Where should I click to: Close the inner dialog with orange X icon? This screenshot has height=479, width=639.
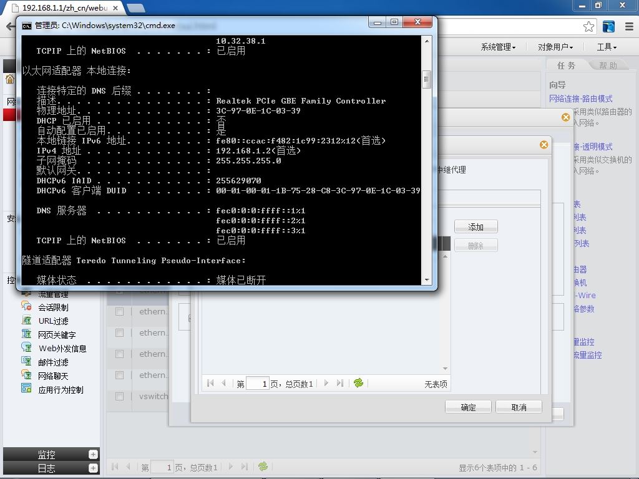point(544,145)
